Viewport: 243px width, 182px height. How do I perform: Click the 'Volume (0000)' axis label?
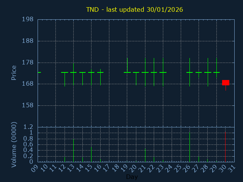(x=14, y=144)
